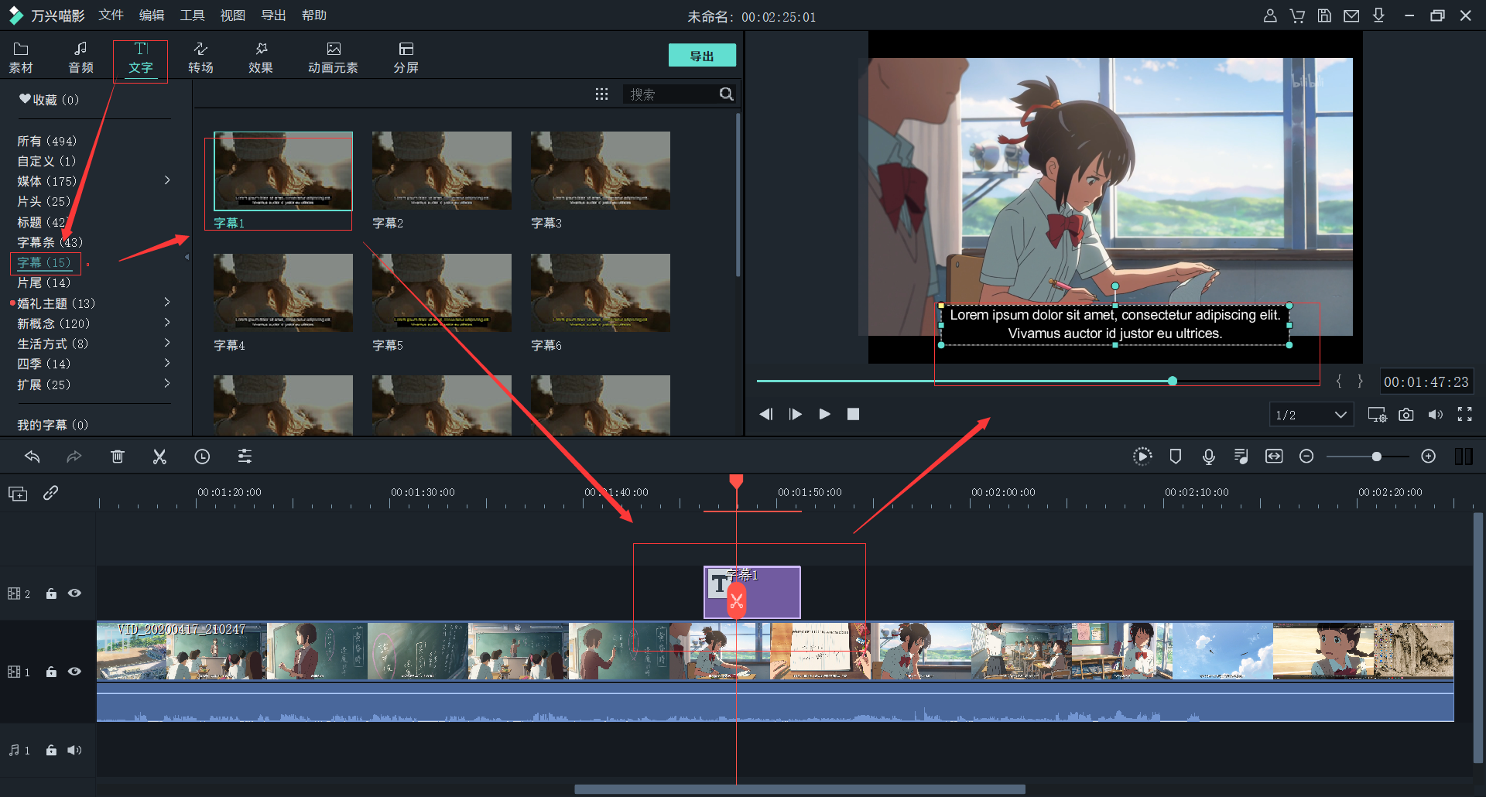The height and width of the screenshot is (797, 1486).
Task: Expand the 新概念 (120) category
Action: [167, 323]
